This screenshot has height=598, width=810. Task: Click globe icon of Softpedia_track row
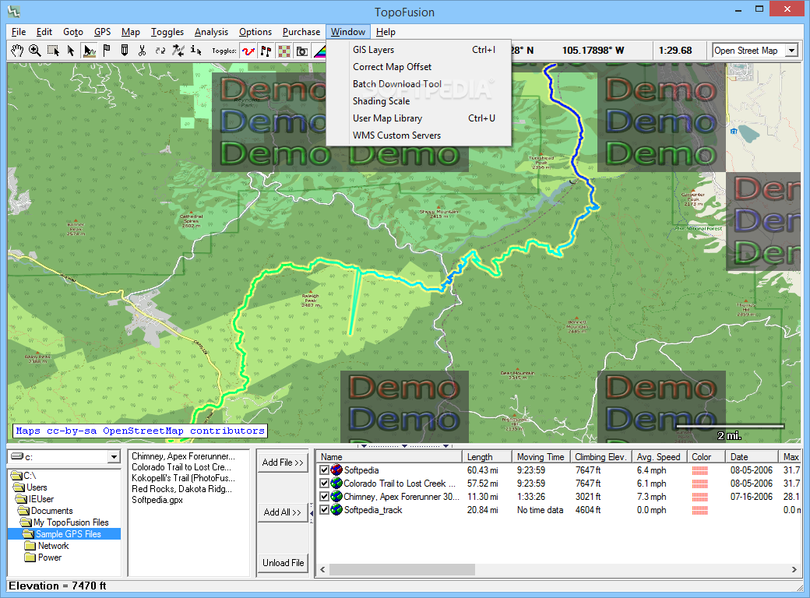pos(336,510)
